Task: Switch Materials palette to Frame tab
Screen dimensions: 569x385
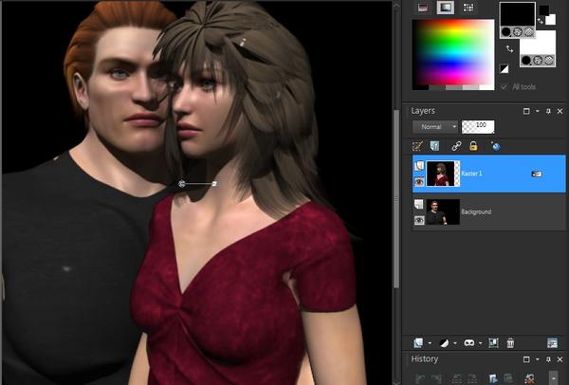Action: tap(422, 8)
